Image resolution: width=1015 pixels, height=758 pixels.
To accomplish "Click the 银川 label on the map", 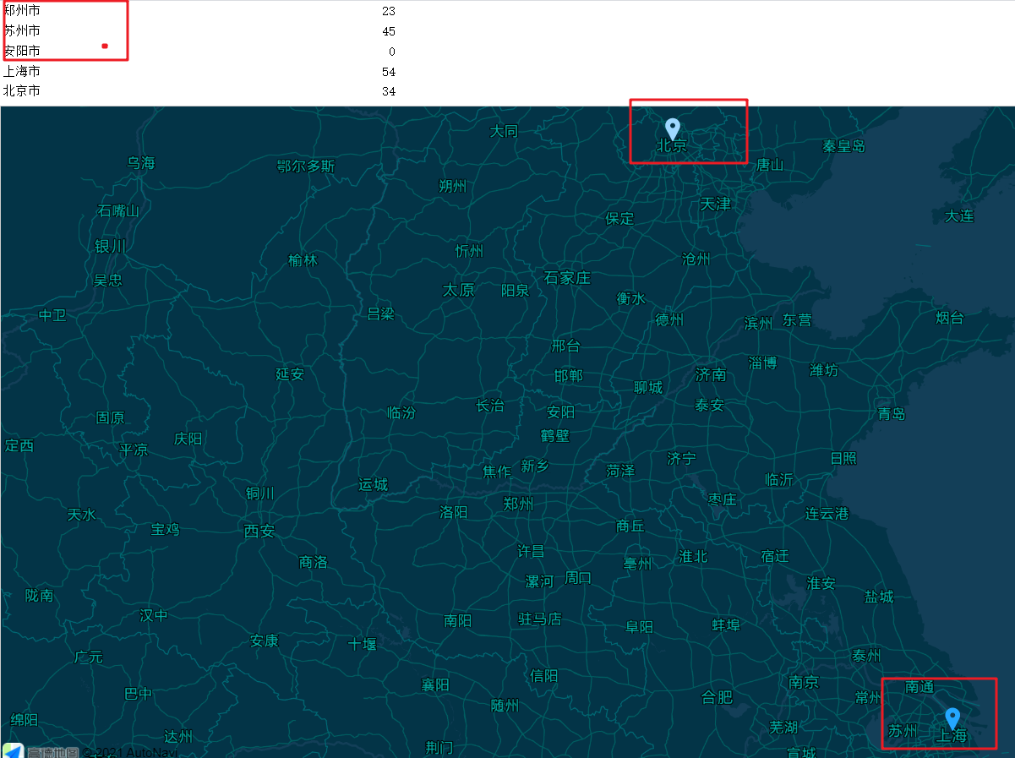I will click(111, 246).
